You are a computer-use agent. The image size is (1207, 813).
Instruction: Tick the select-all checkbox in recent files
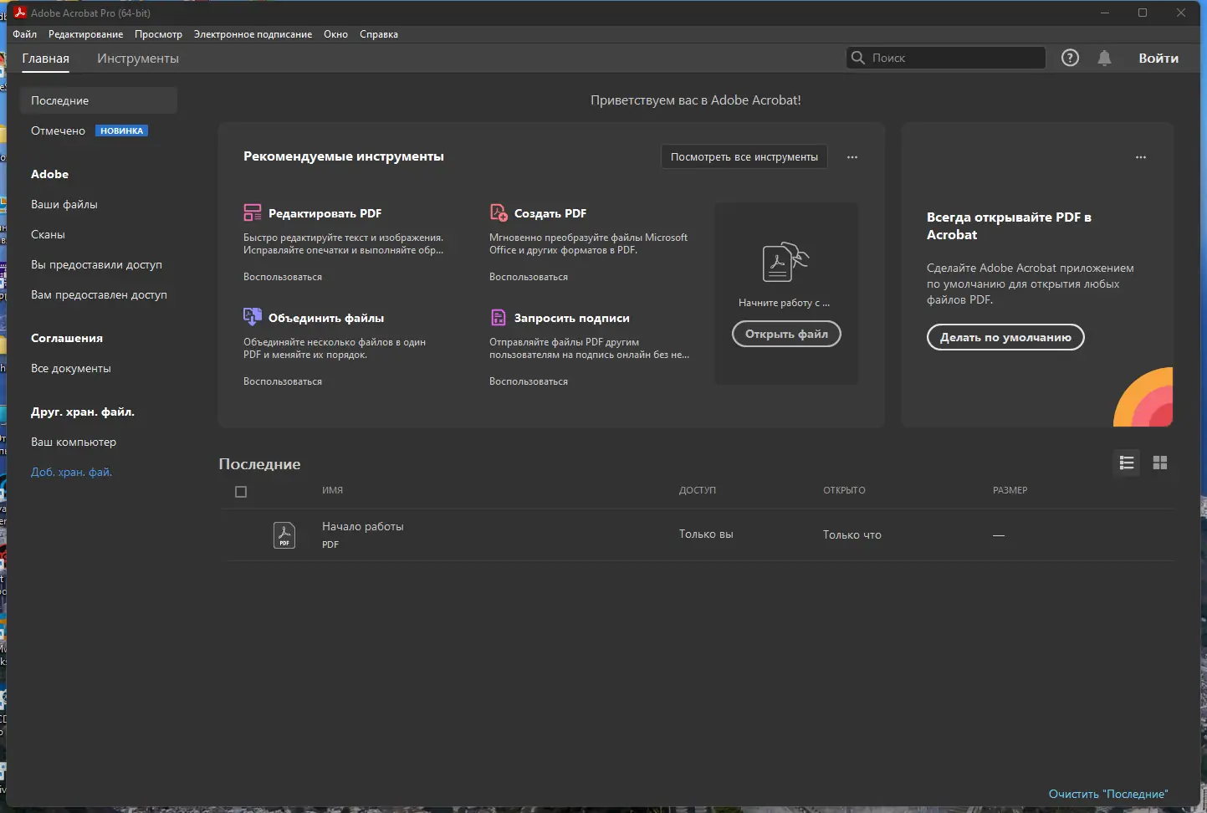pos(241,492)
